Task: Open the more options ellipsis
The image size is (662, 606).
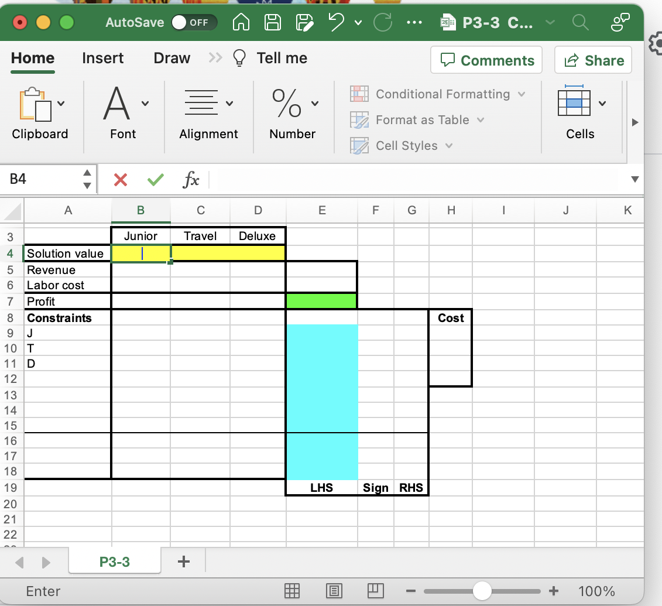Action: click(414, 22)
